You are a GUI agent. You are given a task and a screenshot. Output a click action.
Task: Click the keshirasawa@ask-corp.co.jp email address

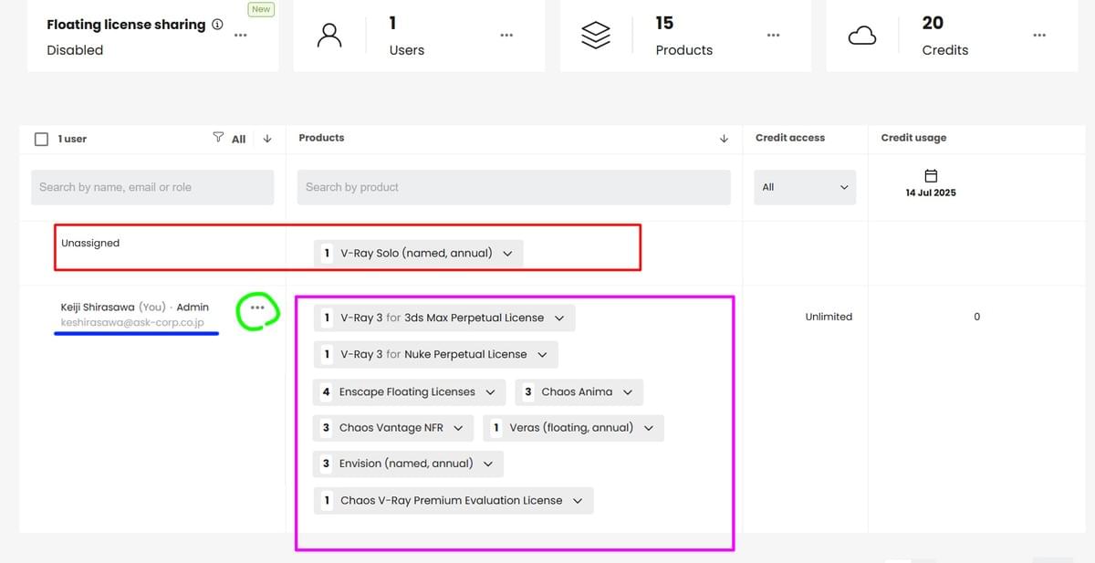pos(132,323)
